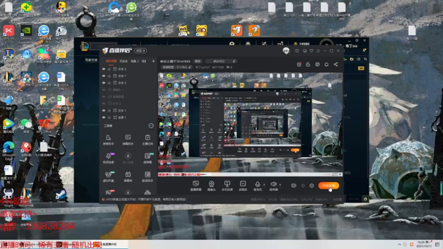Open the 读弹幕 tool
This screenshot has height=249, width=443.
coord(147,158)
